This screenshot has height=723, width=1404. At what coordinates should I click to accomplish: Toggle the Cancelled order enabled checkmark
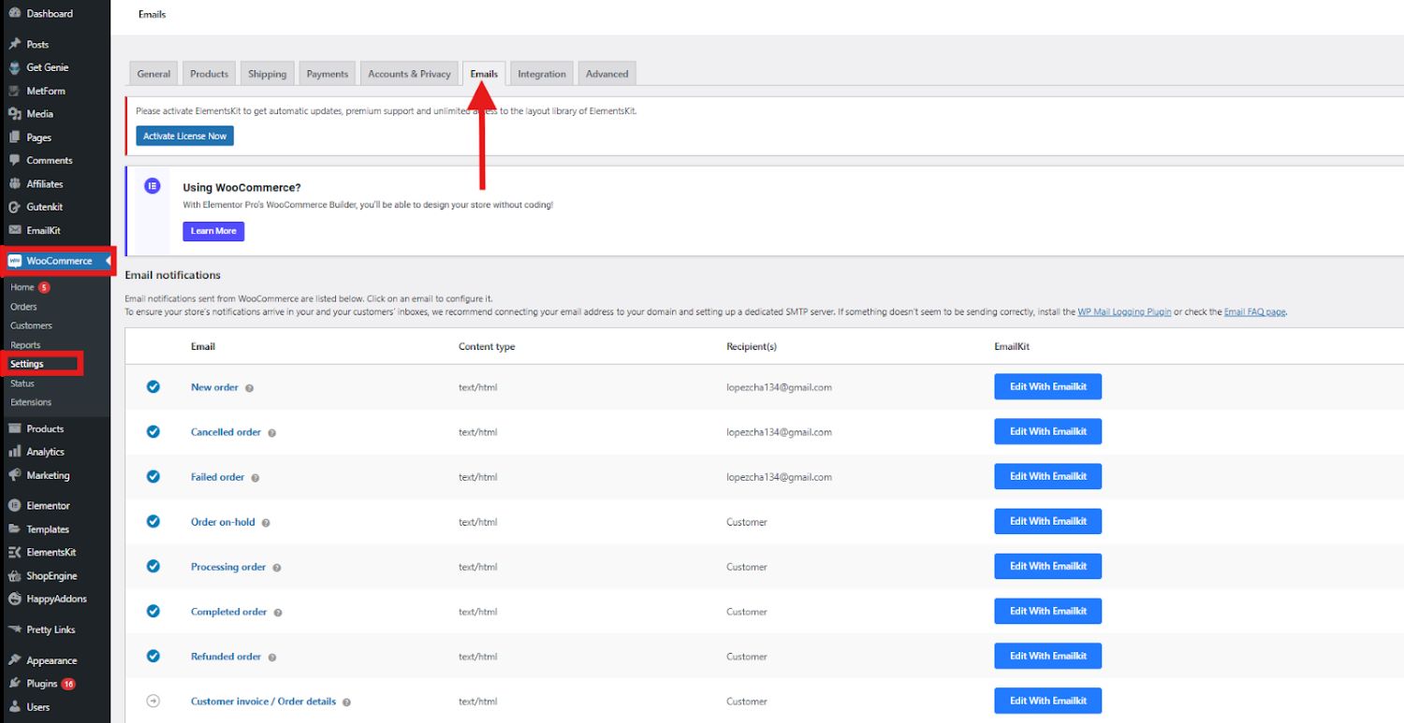154,431
